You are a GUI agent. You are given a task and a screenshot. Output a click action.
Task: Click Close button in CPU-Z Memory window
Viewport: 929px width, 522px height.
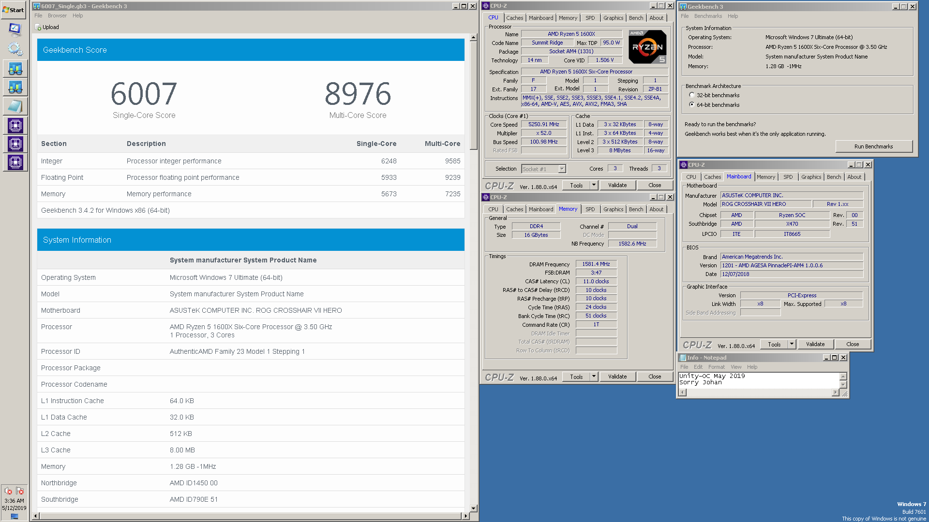pos(655,377)
